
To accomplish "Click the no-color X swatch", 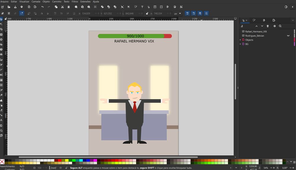I will pos(2,162).
